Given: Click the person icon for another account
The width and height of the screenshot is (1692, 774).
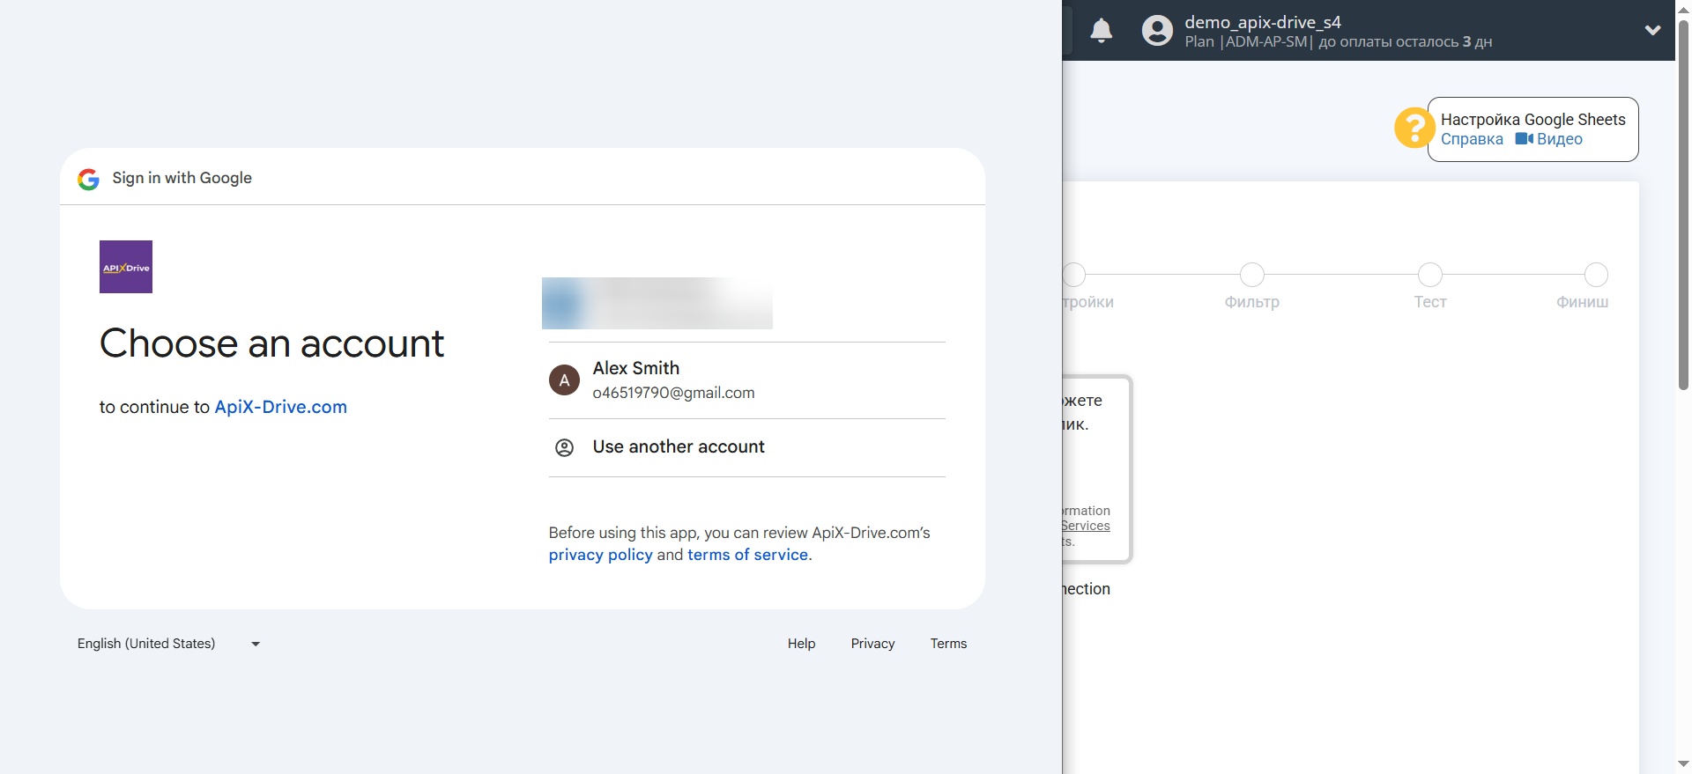Looking at the screenshot, I should (x=564, y=447).
